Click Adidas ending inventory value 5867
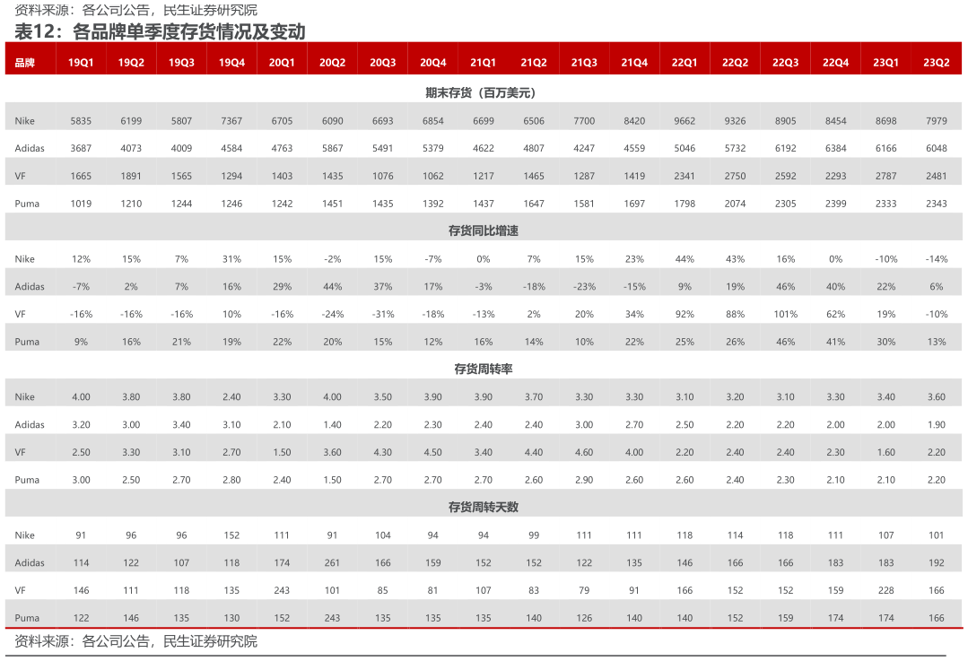968x661 pixels. (332, 148)
